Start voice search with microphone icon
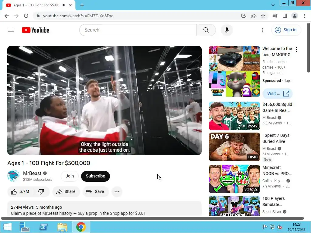This screenshot has width=311, height=233. tap(227, 30)
